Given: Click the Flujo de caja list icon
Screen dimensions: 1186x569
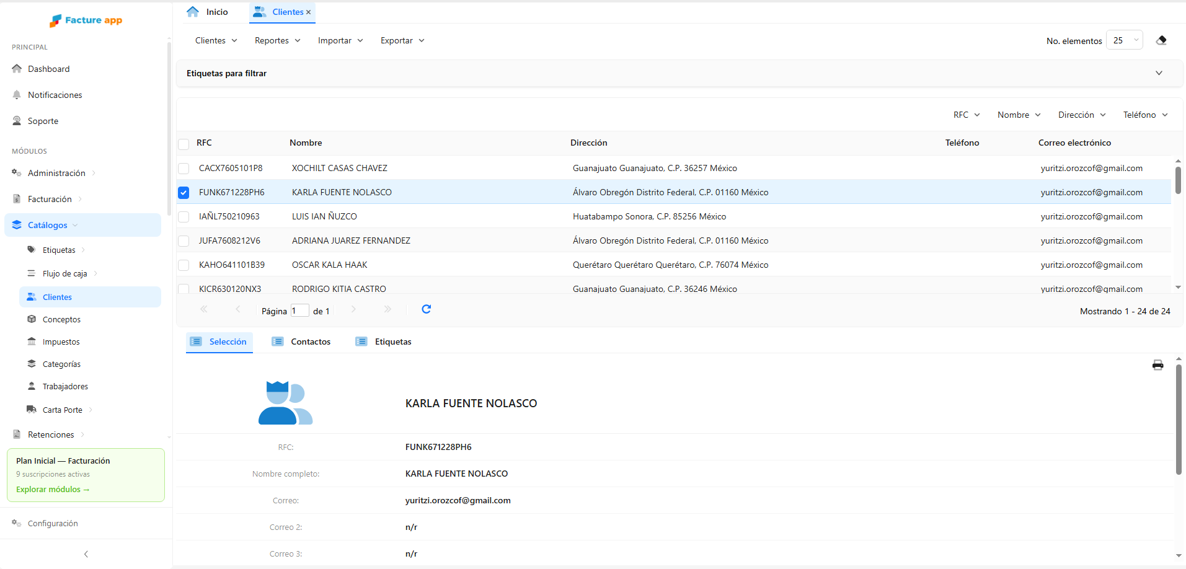Looking at the screenshot, I should pyautogui.click(x=32, y=273).
